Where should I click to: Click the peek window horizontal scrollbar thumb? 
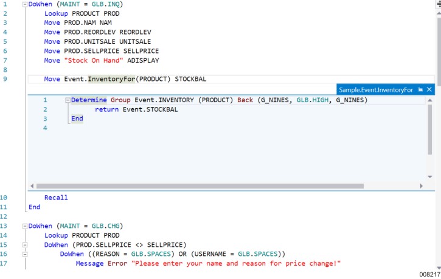pos(200,186)
